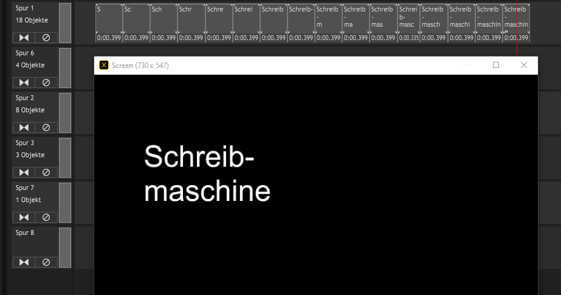Toggle the slashed-circle disable icon on Spur 1
Screen dimensions: 561x295
[x=46, y=38]
